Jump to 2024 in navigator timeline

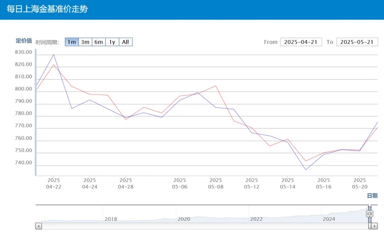[x=329, y=219]
